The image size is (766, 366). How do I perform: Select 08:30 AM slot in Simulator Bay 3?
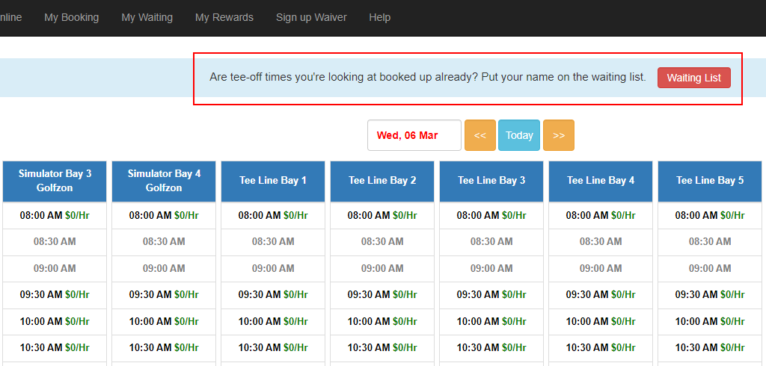pyautogui.click(x=55, y=241)
